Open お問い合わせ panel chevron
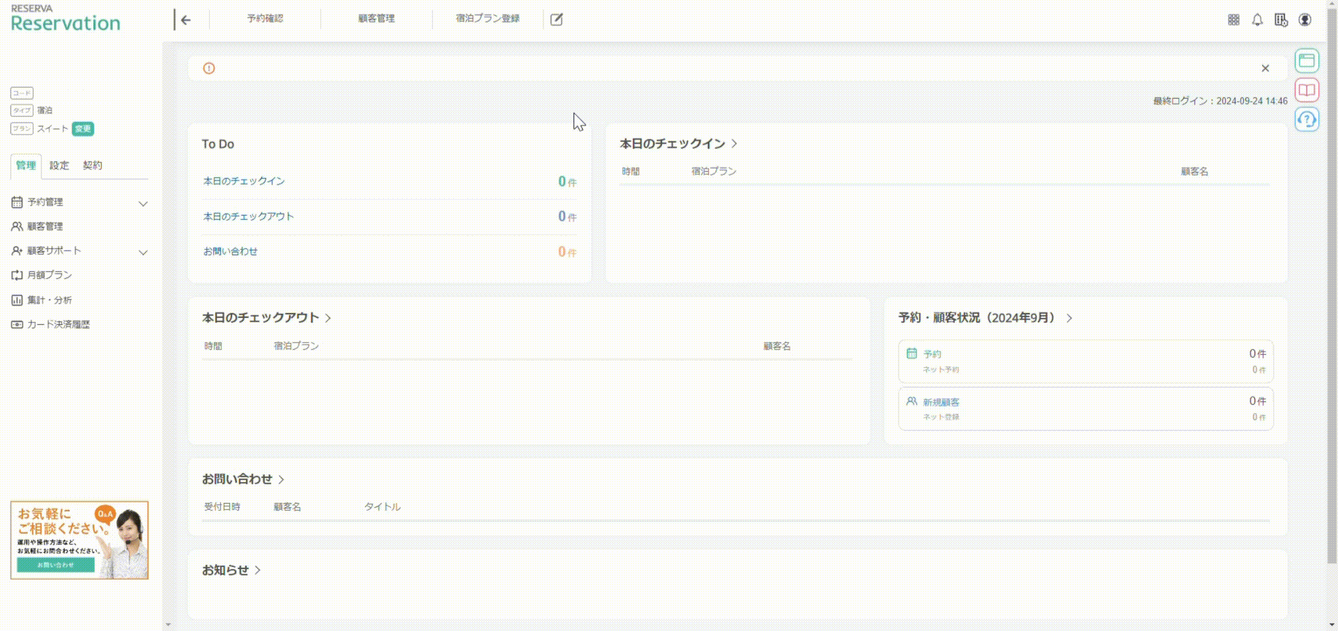 point(281,480)
